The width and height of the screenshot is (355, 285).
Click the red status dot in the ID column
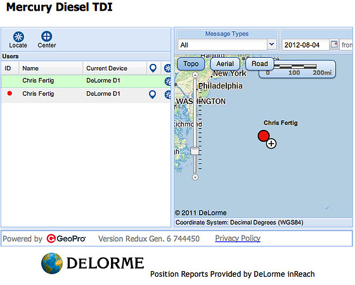pos(10,93)
